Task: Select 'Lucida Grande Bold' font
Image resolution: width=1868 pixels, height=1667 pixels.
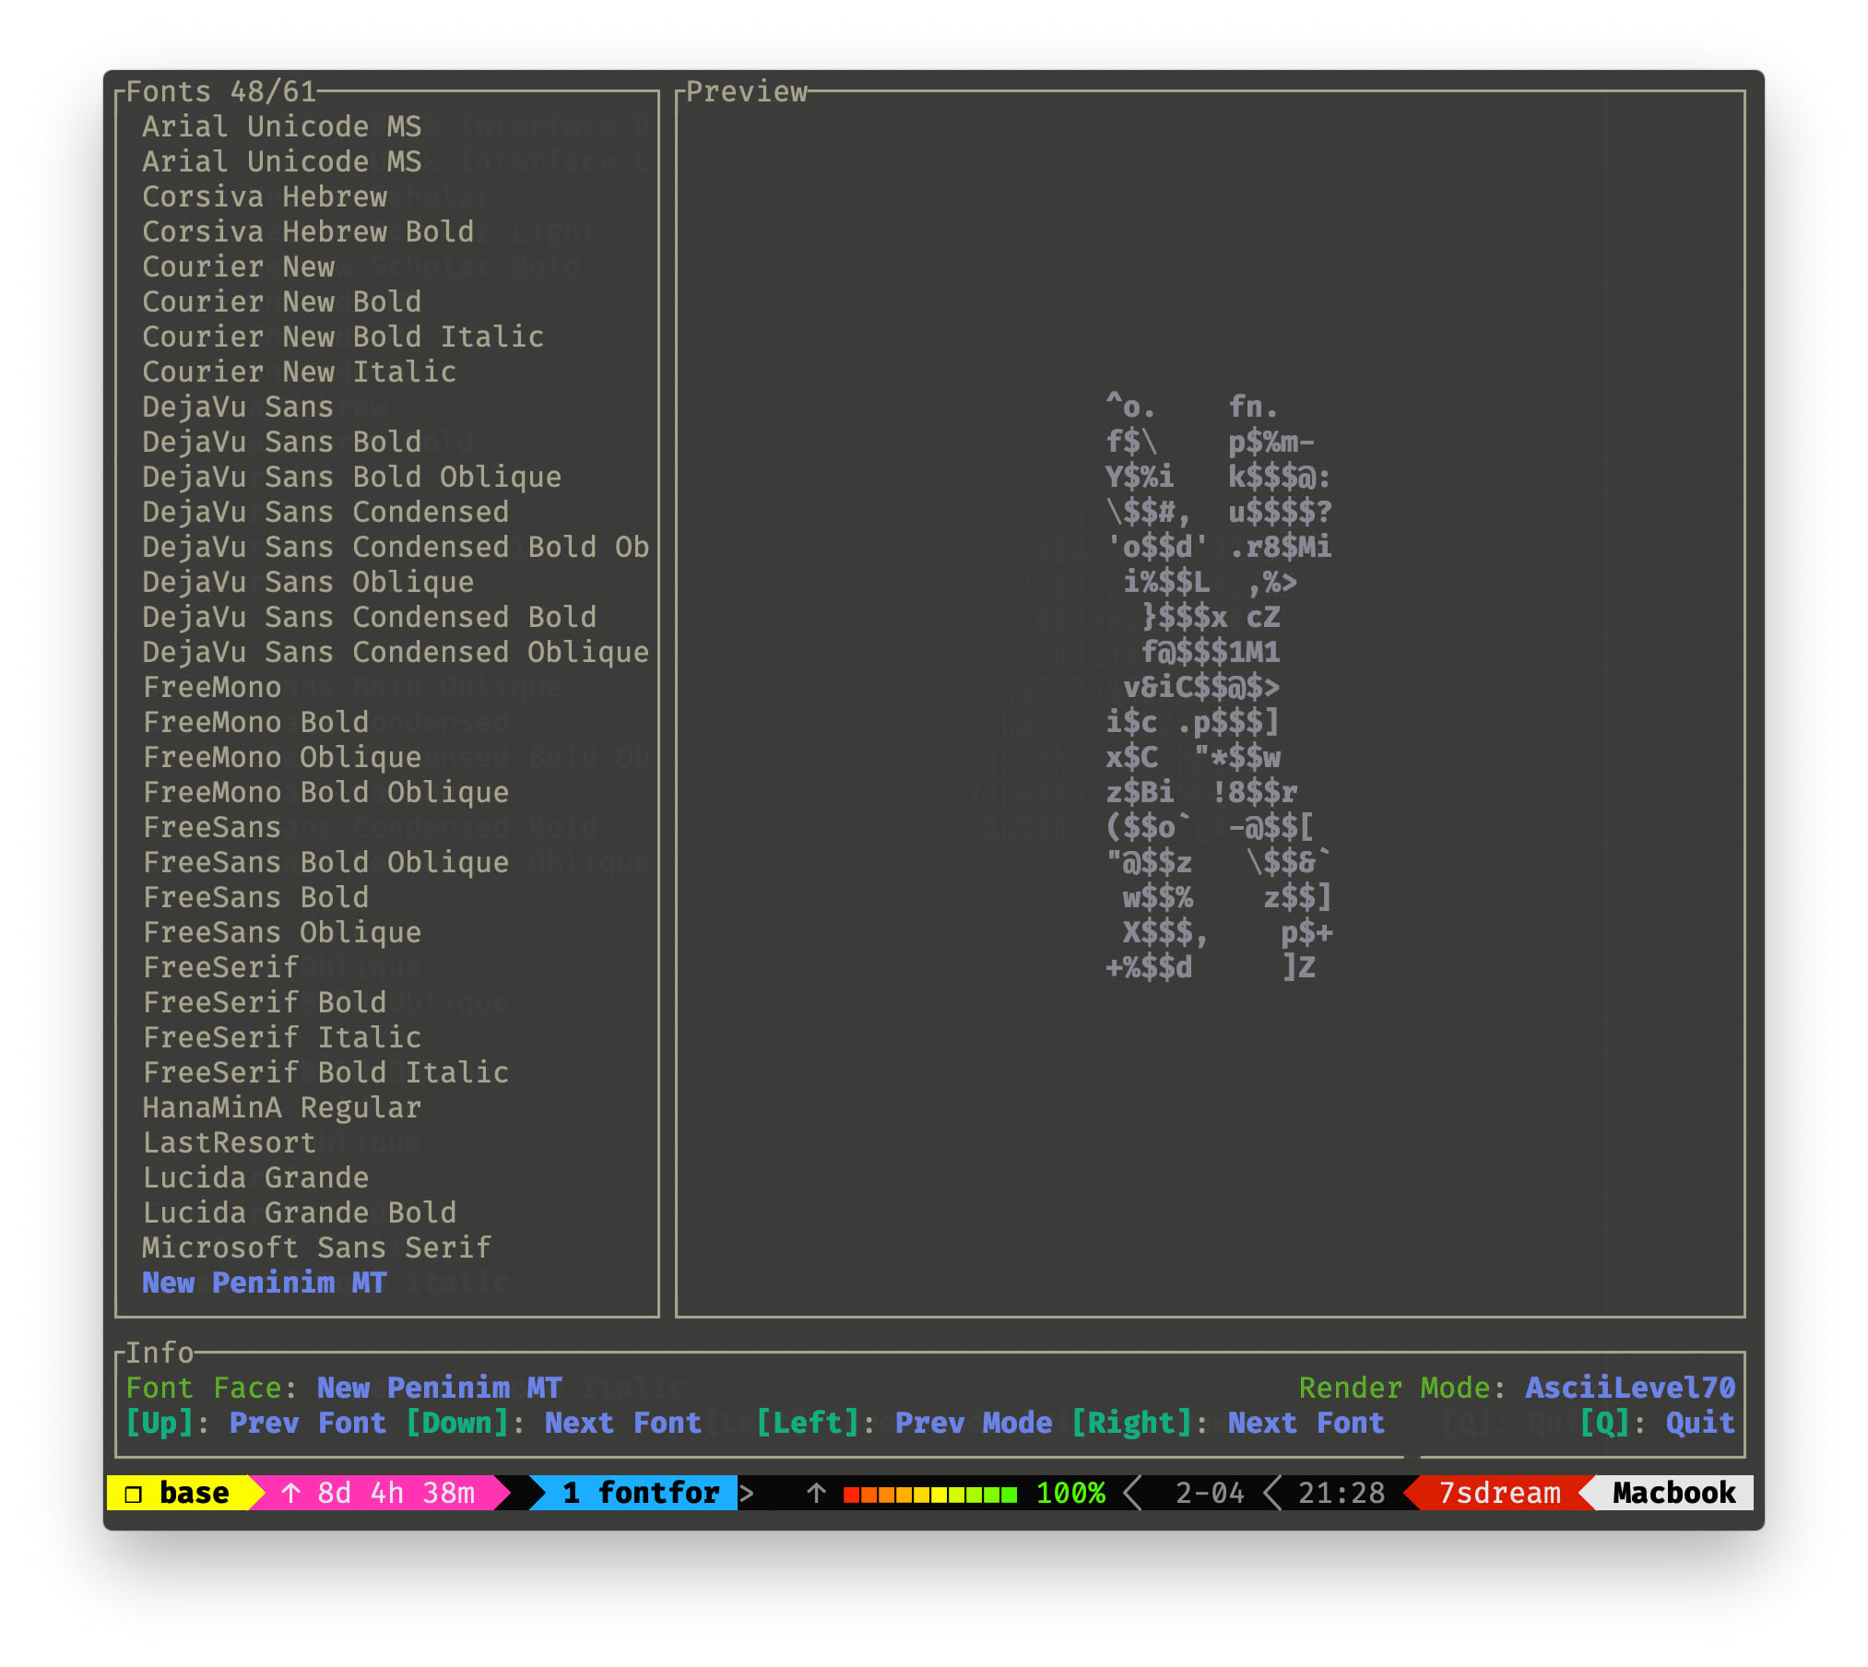Action: 300,1212
